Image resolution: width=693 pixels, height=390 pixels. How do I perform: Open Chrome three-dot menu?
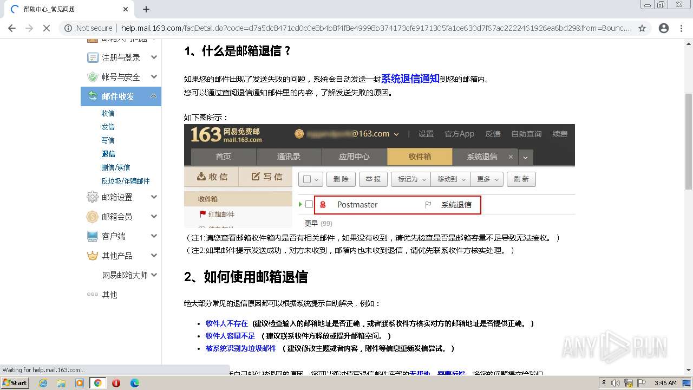pos(681,28)
